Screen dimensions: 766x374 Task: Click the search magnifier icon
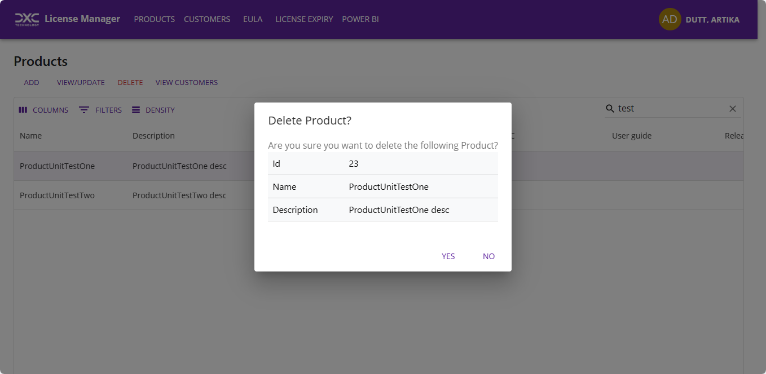click(x=610, y=108)
